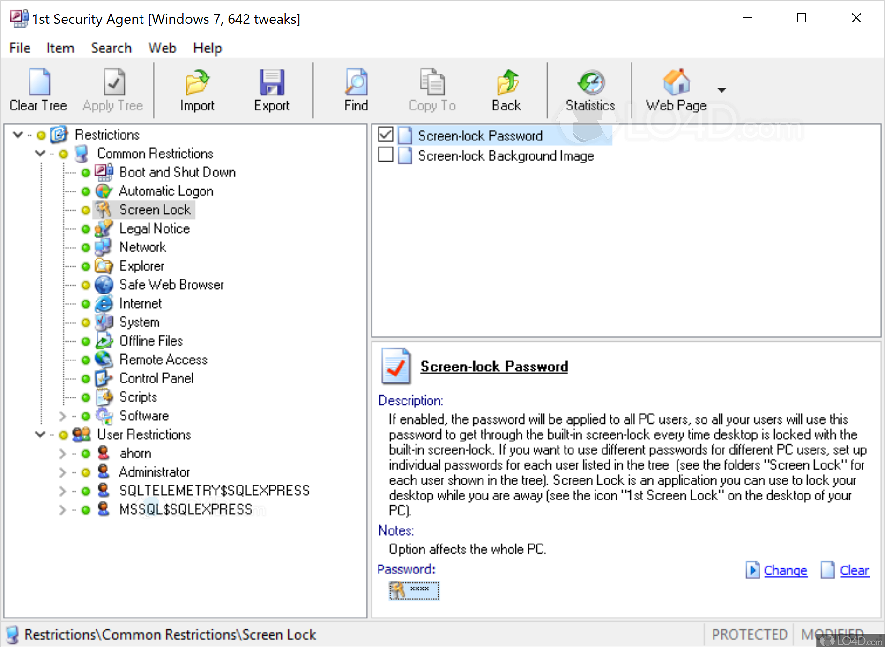885x647 pixels.
Task: Select the Screen-lock Password list item
Action: pos(480,136)
